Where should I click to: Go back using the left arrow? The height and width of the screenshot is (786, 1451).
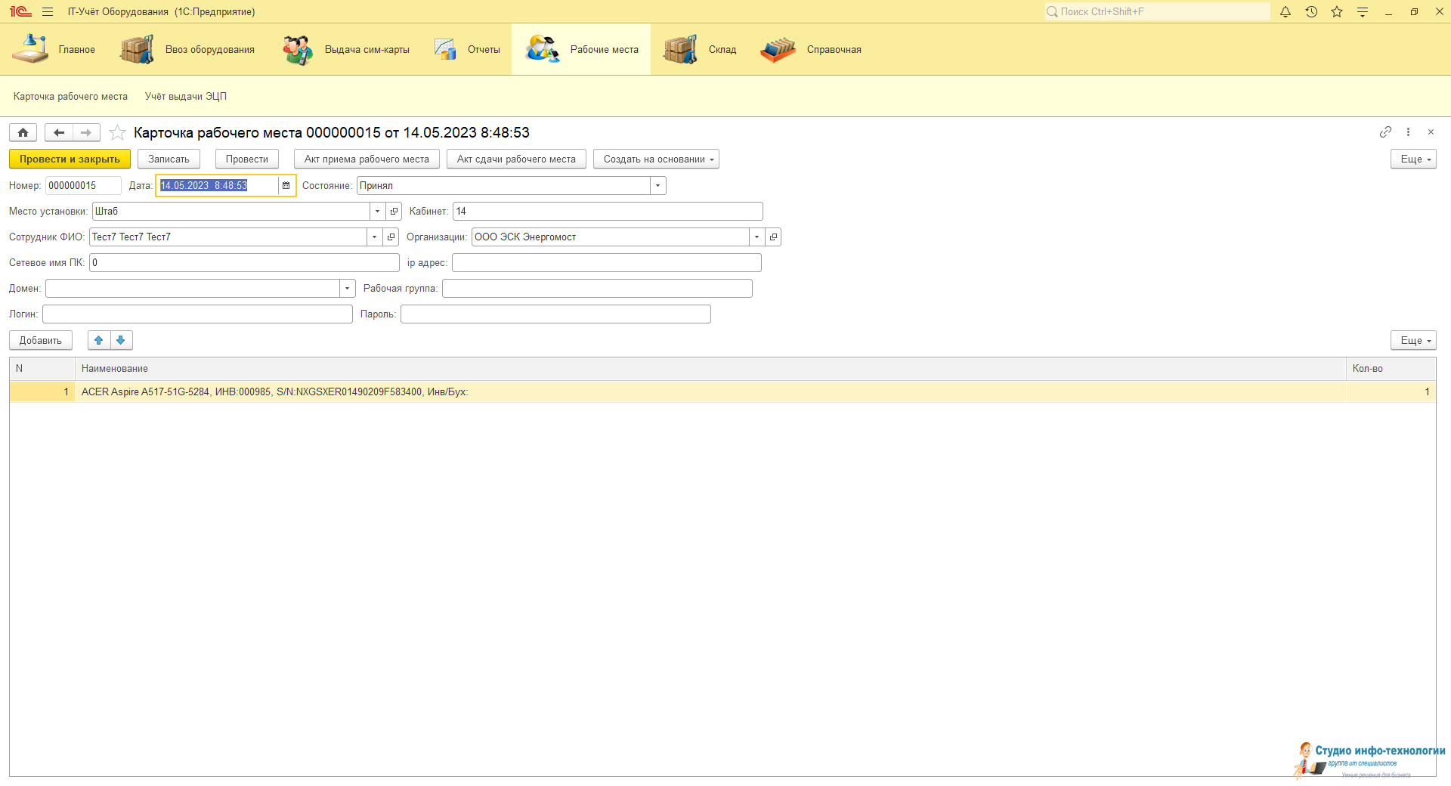59,133
